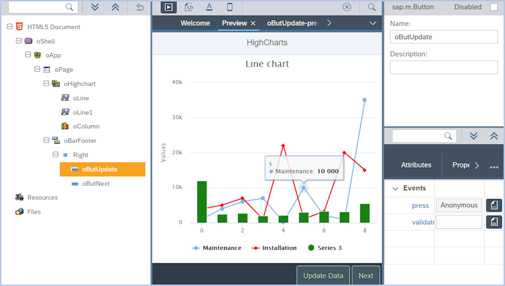Viewport: 505px width, 286px height.
Task: Click the oColumn bar chart icon
Action: point(65,126)
